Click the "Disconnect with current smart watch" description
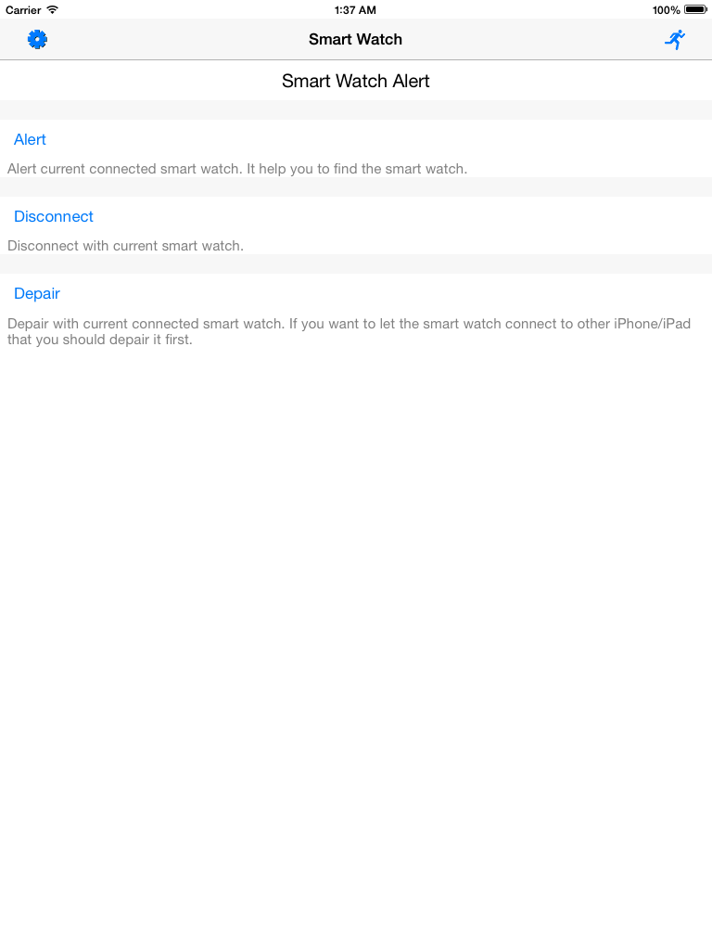The height and width of the screenshot is (950, 712). pos(125,246)
